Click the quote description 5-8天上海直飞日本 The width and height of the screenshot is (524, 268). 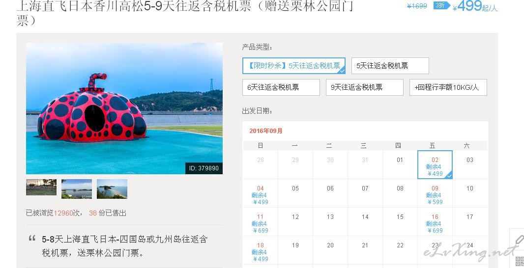tap(125, 246)
